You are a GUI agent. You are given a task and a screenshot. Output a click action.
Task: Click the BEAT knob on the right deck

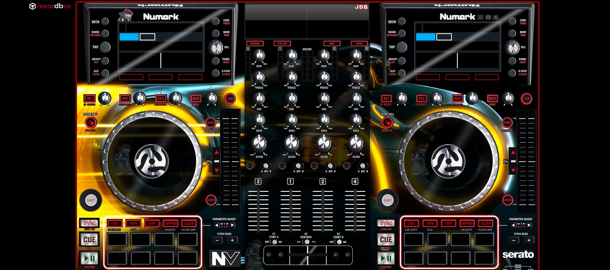tap(508, 99)
